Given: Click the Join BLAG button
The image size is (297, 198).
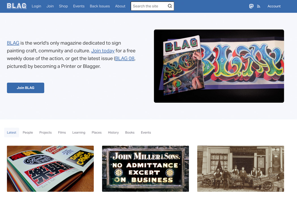Looking at the screenshot, I should 26,88.
